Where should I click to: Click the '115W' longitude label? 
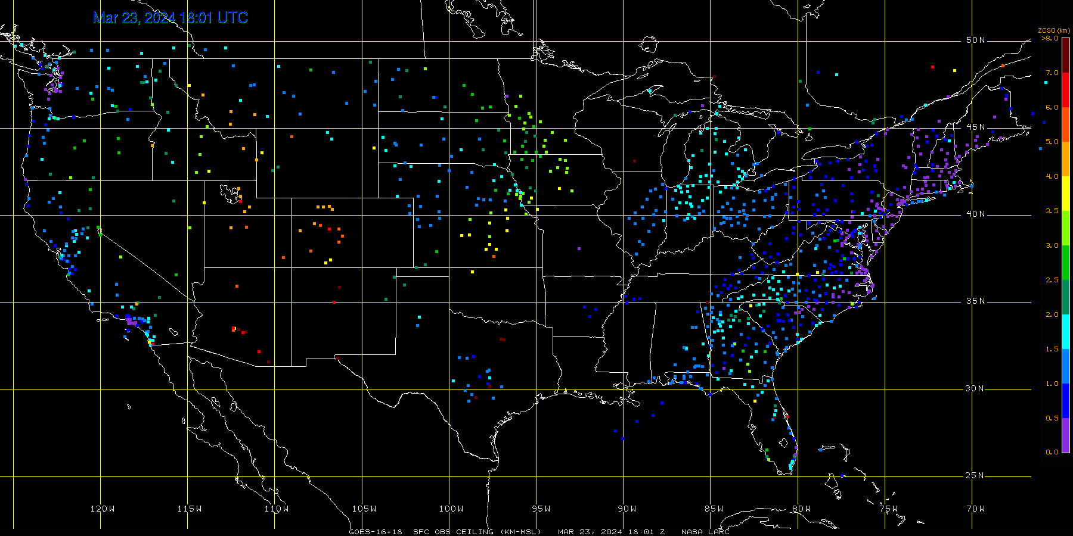click(x=190, y=509)
